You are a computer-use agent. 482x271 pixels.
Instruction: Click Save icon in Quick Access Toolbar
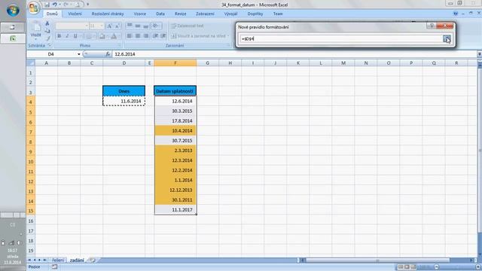point(47,5)
